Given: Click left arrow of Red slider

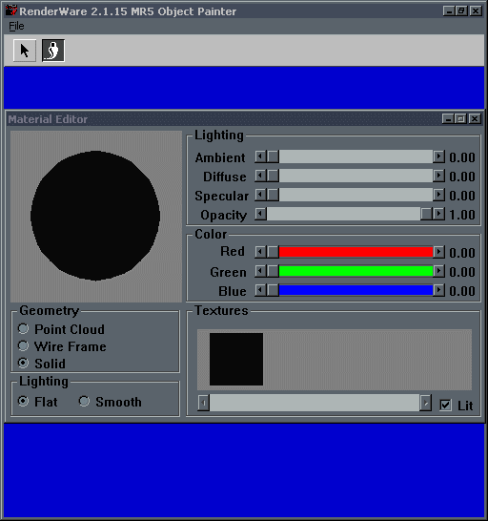Looking at the screenshot, I should tap(260, 252).
